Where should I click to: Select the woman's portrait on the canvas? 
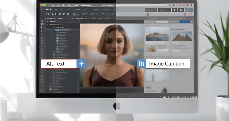pos(112,55)
